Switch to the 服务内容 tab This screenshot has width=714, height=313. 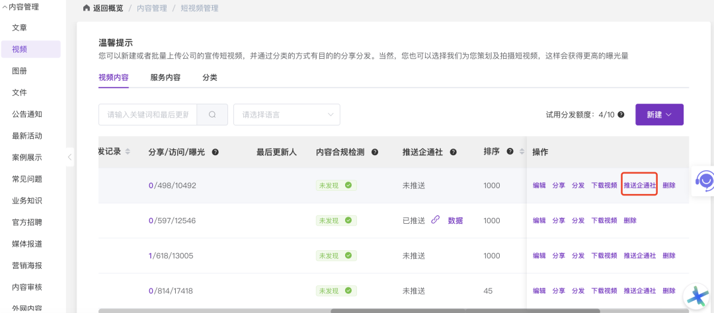pos(165,77)
